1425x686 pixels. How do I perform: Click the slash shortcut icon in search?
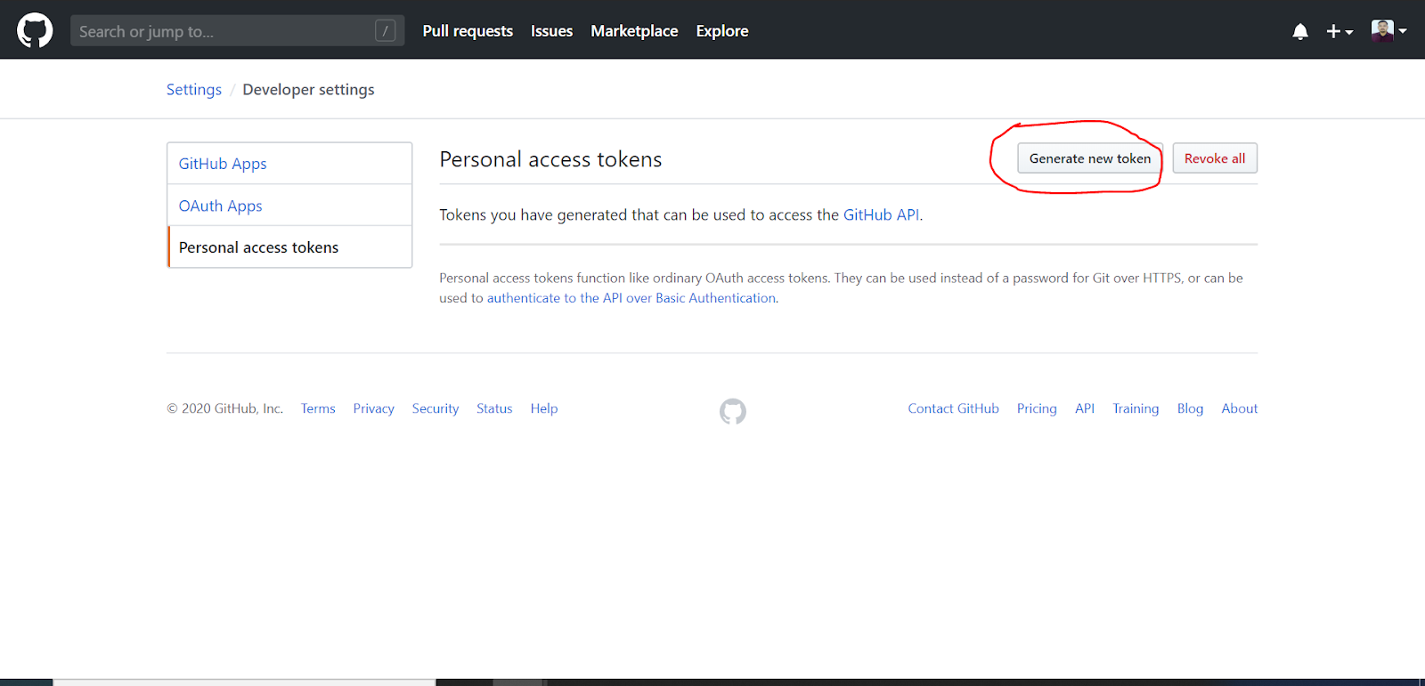[x=385, y=31]
